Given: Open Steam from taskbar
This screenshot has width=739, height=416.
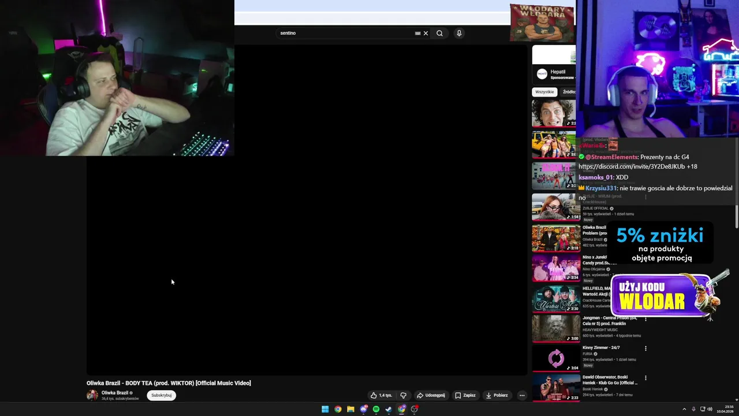Looking at the screenshot, I should tap(389, 409).
